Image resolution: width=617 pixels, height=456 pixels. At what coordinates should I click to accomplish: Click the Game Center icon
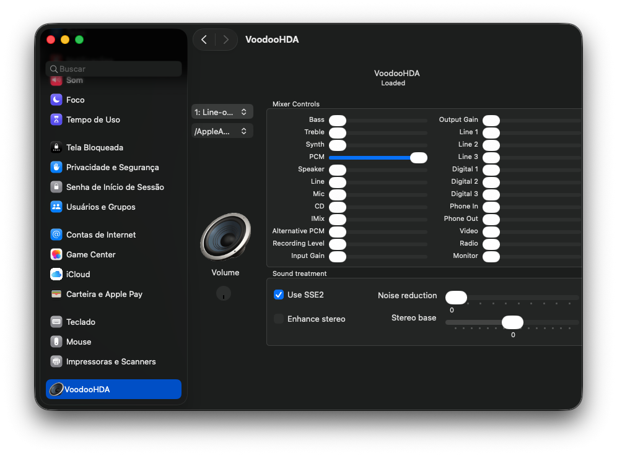coord(56,254)
